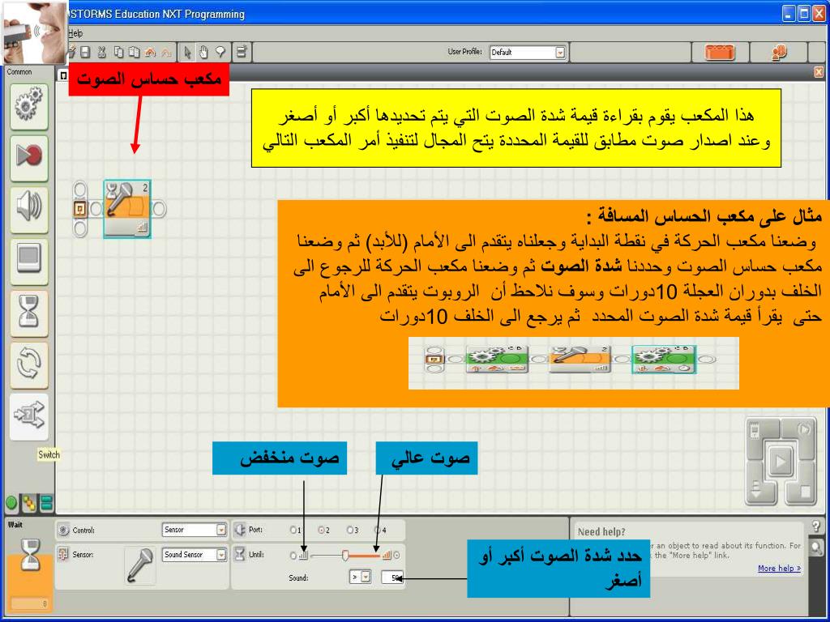Click the question mark help icon

coord(816,526)
